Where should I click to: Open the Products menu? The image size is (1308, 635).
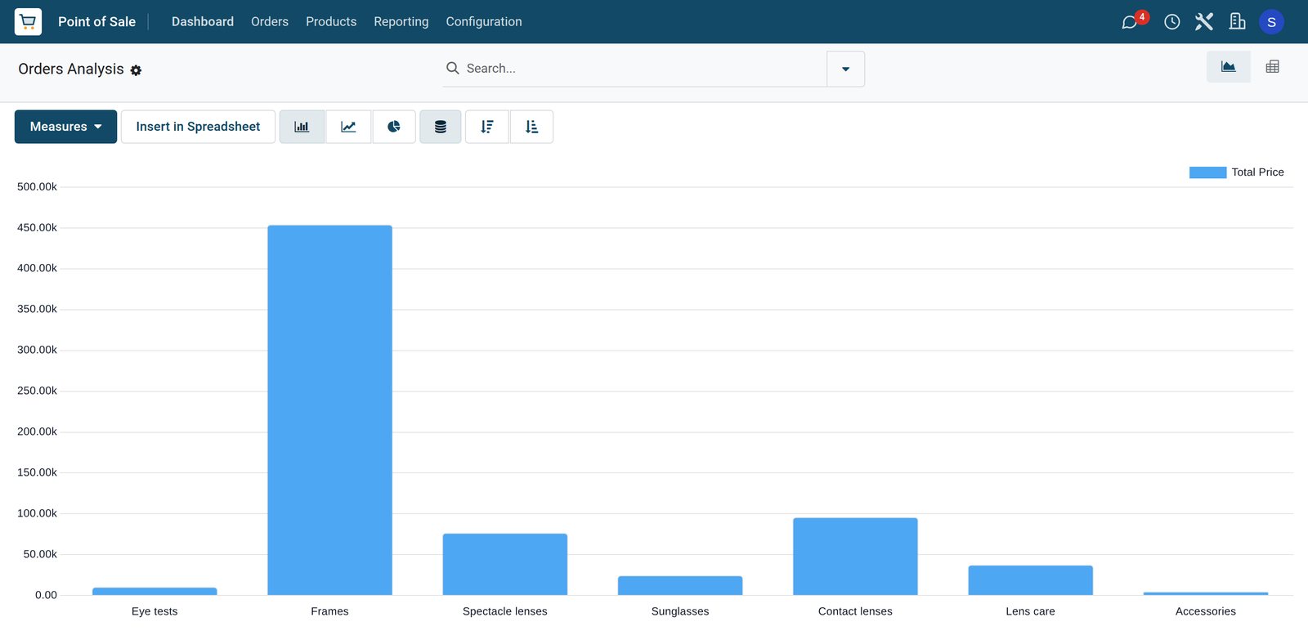point(331,21)
